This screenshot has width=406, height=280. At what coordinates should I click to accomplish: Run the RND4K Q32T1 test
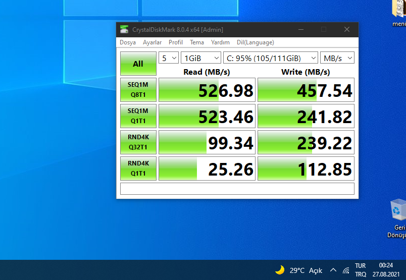click(x=138, y=142)
